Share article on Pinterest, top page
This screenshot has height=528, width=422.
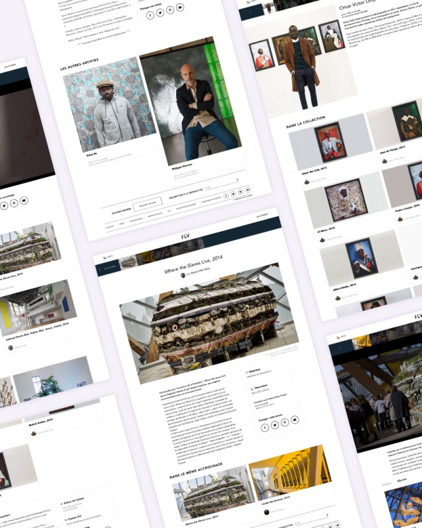click(170, 10)
